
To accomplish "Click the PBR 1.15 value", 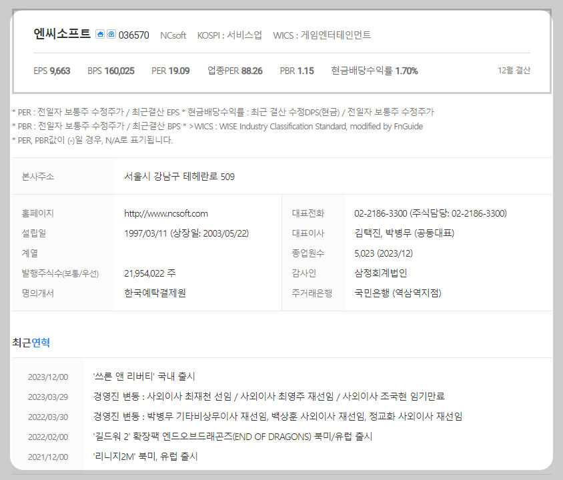I will pyautogui.click(x=297, y=71).
